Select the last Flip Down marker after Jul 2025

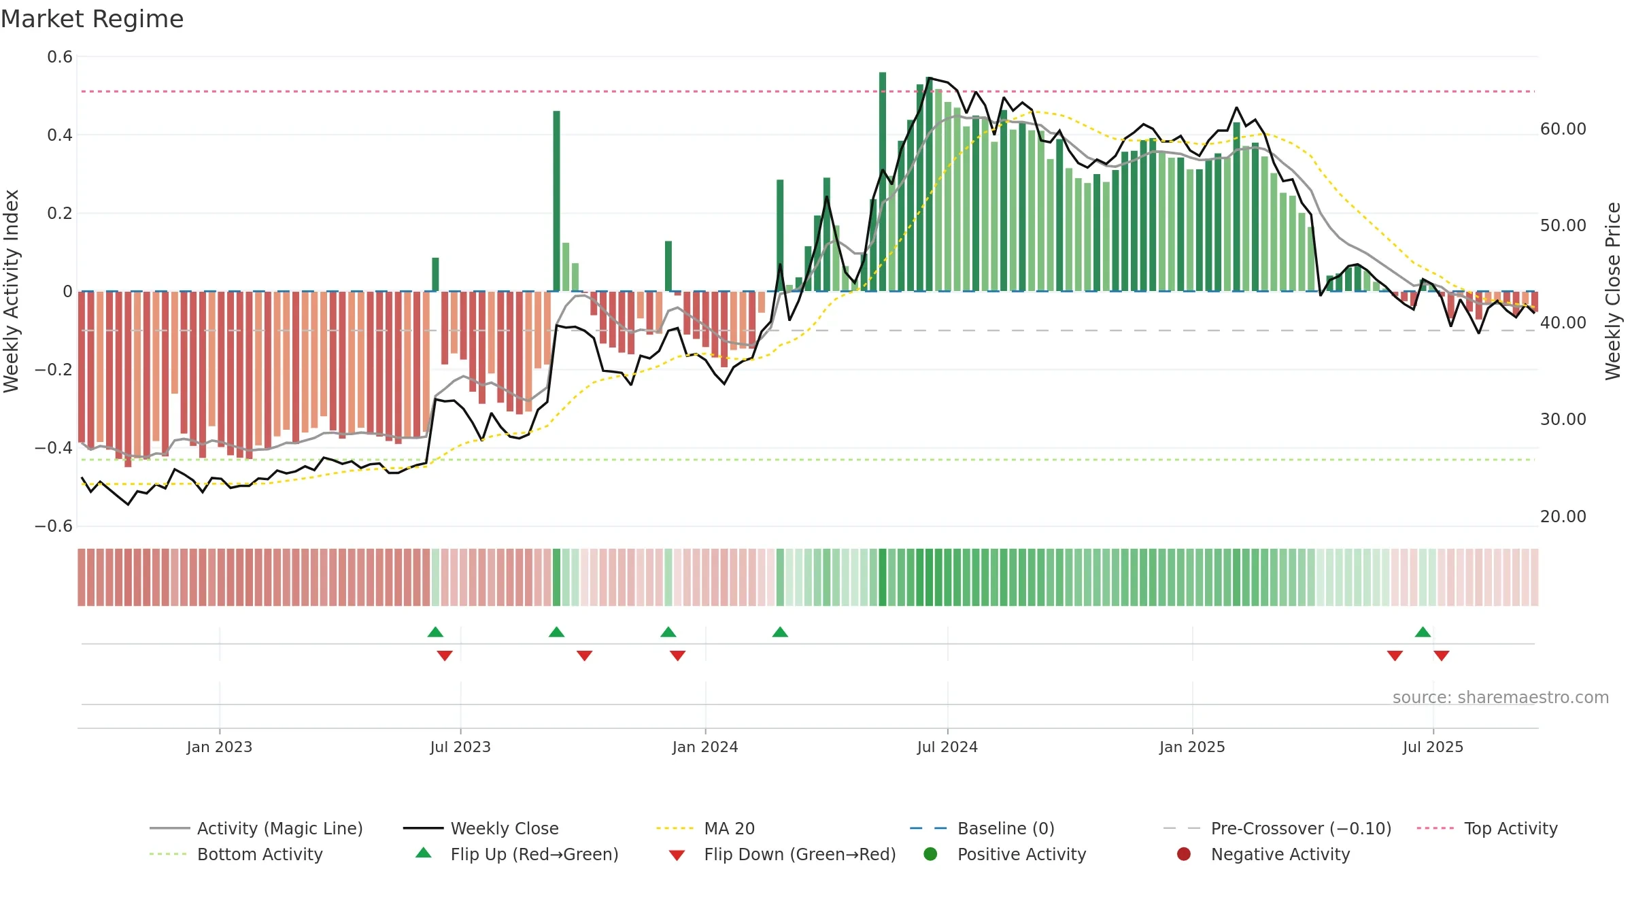(x=1442, y=656)
